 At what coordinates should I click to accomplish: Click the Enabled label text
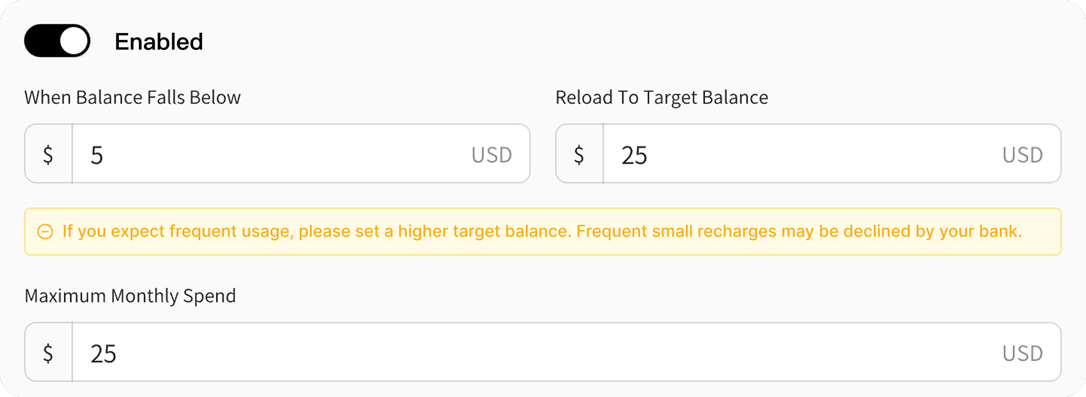159,42
